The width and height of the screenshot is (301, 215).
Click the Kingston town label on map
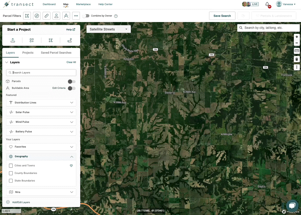tap(129, 59)
